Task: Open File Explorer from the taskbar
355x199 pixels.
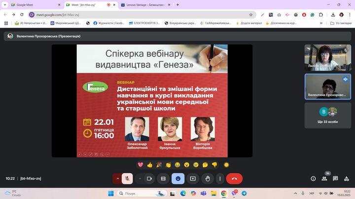Action: tap(213, 194)
